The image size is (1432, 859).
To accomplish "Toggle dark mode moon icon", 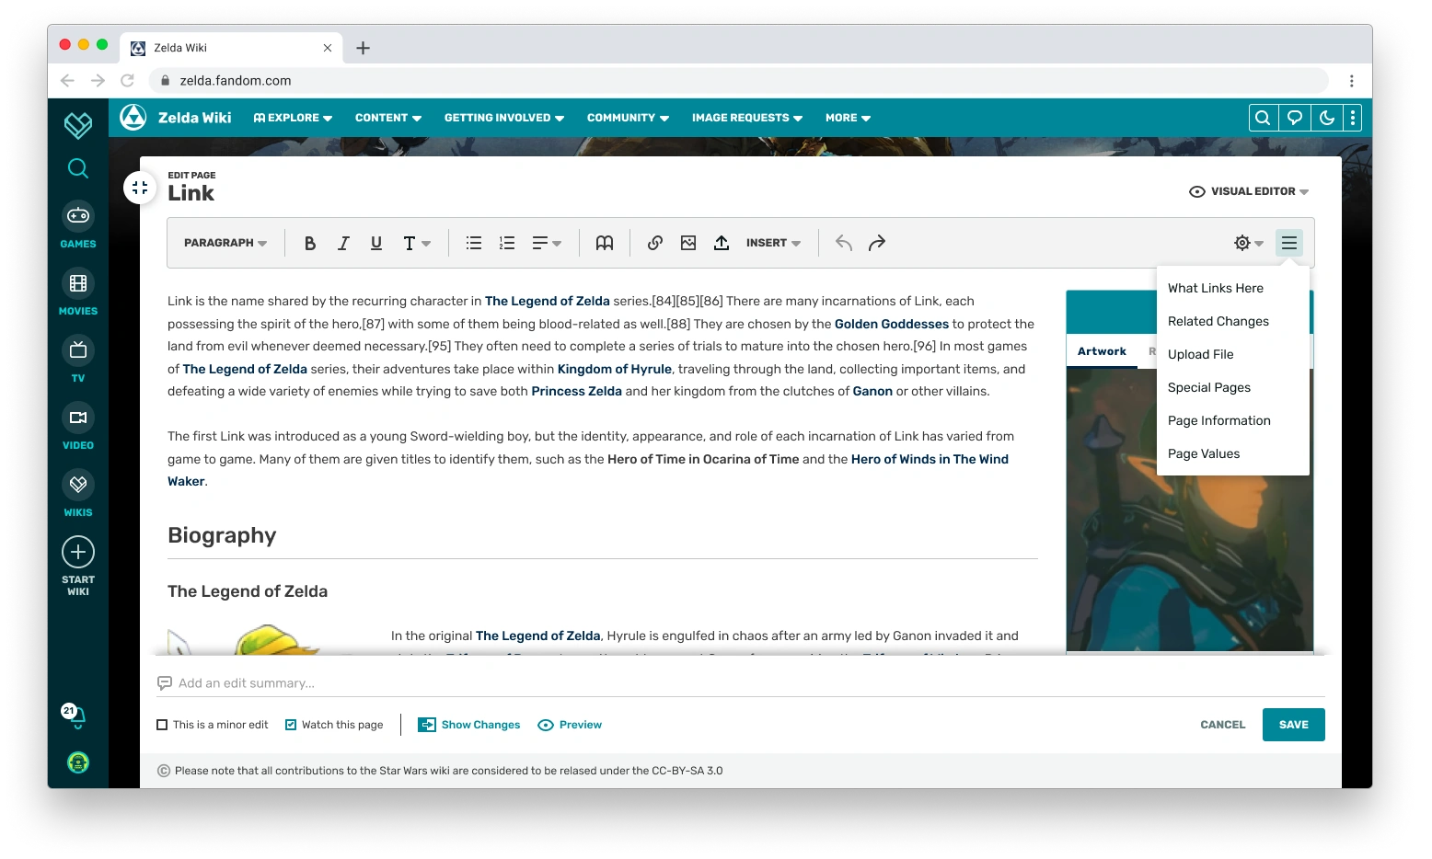I will (1327, 118).
